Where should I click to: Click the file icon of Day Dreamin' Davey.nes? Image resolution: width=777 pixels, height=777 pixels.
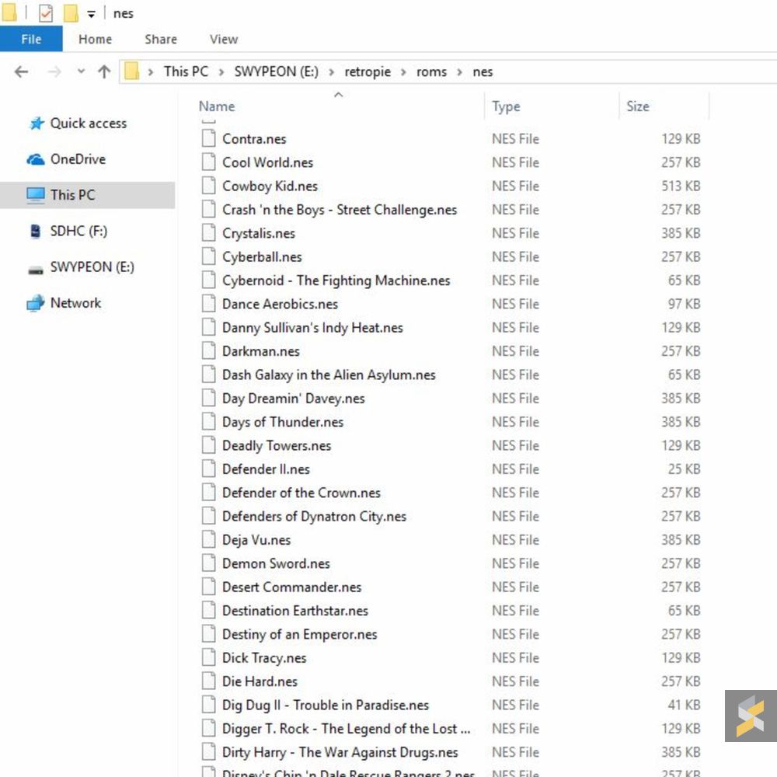[x=208, y=398]
